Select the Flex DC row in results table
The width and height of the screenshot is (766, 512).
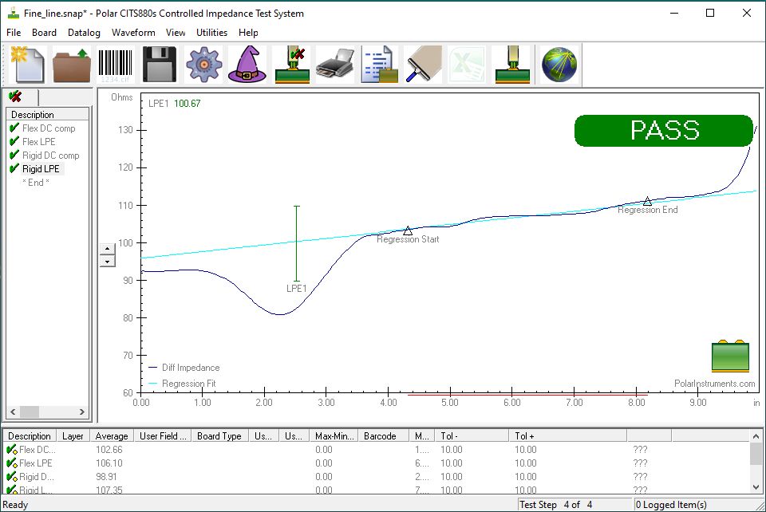pos(377,450)
